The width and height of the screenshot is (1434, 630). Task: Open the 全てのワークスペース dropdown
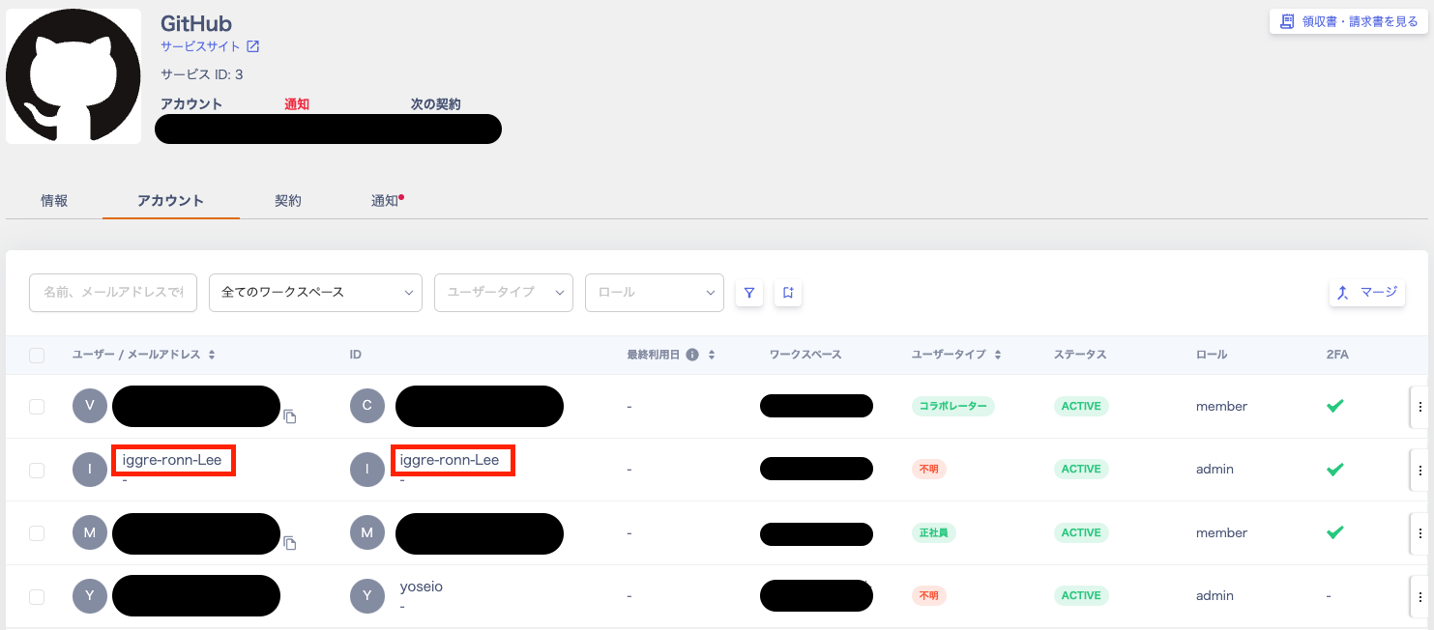tap(315, 293)
